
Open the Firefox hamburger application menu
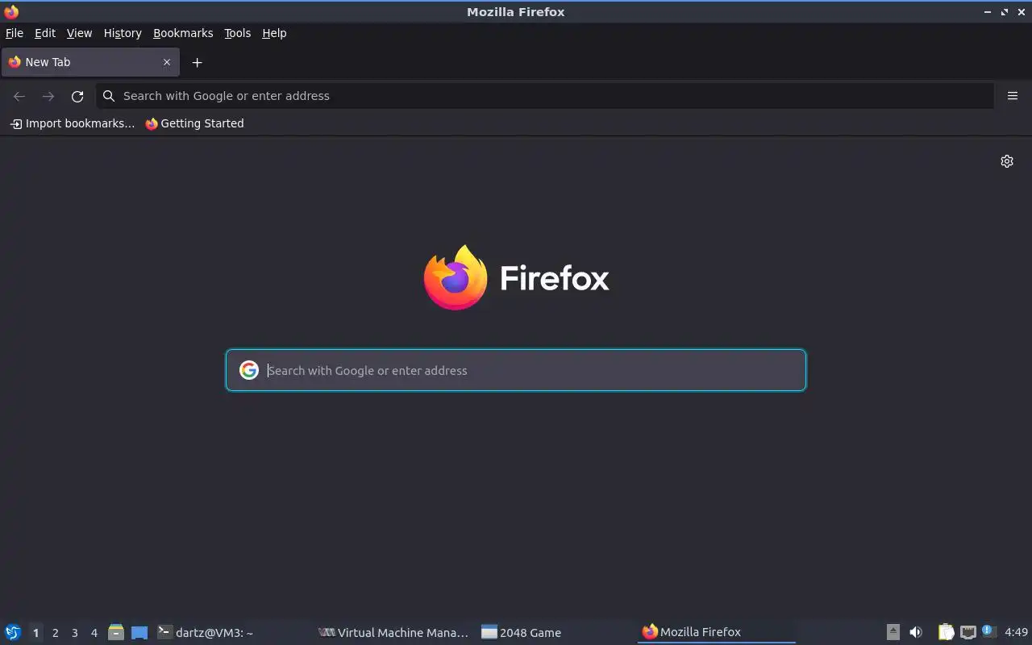[x=1013, y=96]
